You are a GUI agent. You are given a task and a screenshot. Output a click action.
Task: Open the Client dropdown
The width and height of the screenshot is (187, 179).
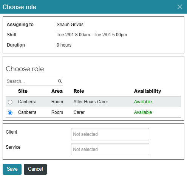coord(110,134)
